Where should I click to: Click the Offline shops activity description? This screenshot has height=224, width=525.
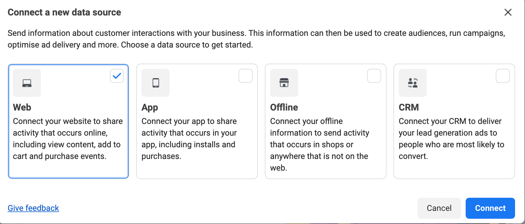pyautogui.click(x=320, y=144)
